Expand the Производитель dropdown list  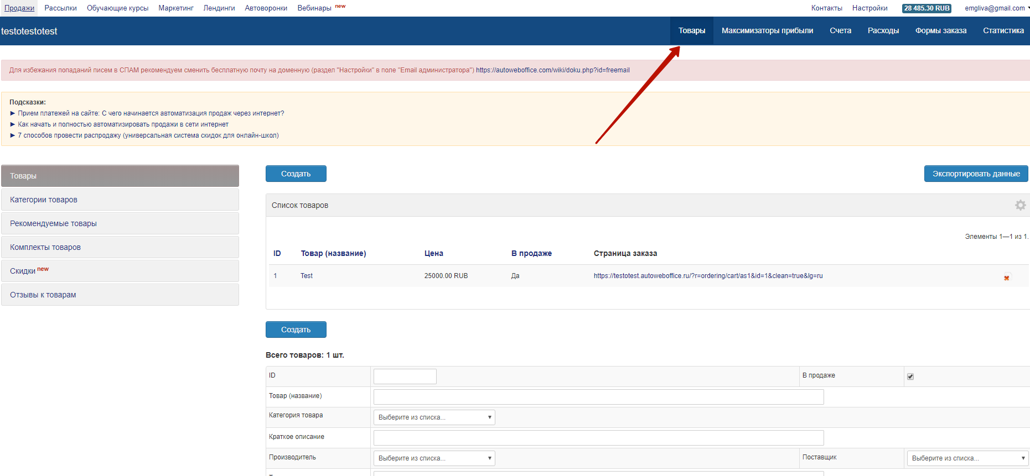(x=434, y=458)
